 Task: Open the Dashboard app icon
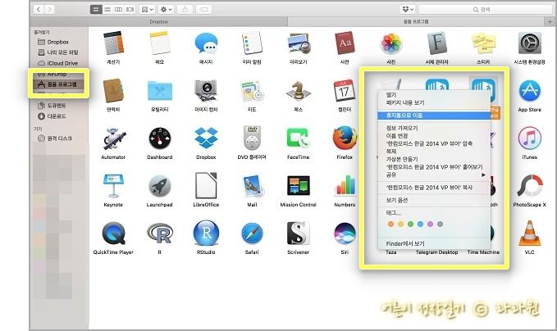pyautogui.click(x=159, y=138)
